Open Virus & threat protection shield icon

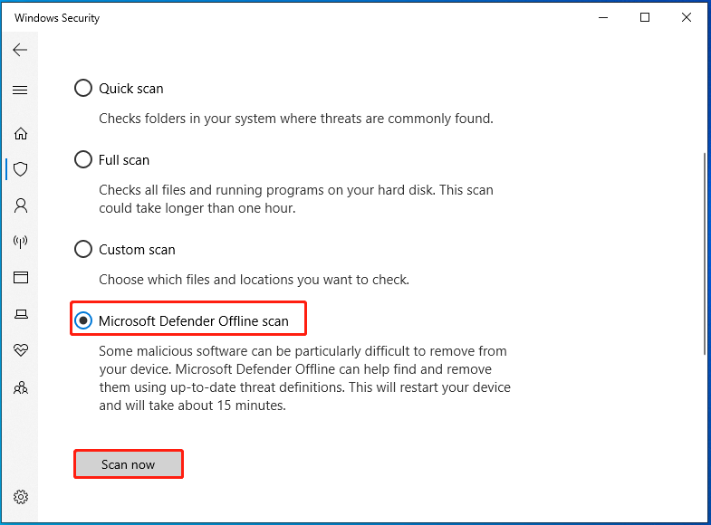point(21,169)
